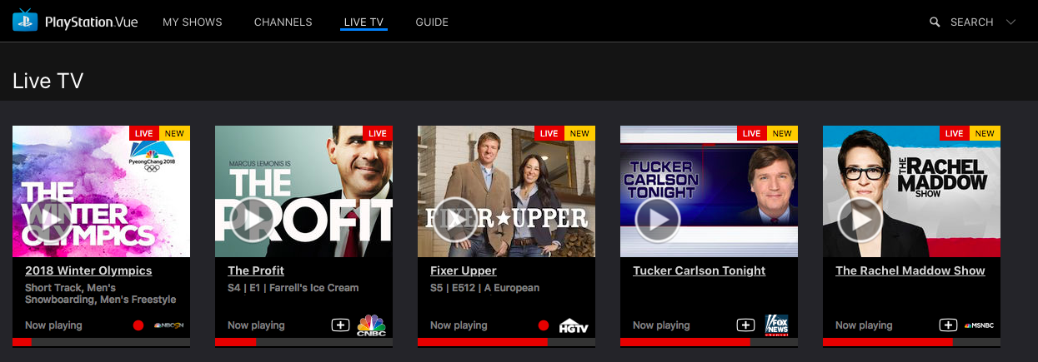This screenshot has height=362, width=1038.
Task: Expand the dropdown chevron beside Search
Action: coord(1011,22)
